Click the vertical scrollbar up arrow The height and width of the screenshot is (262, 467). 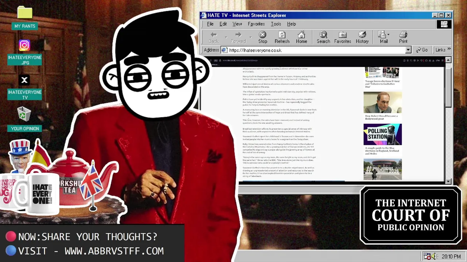(448, 60)
